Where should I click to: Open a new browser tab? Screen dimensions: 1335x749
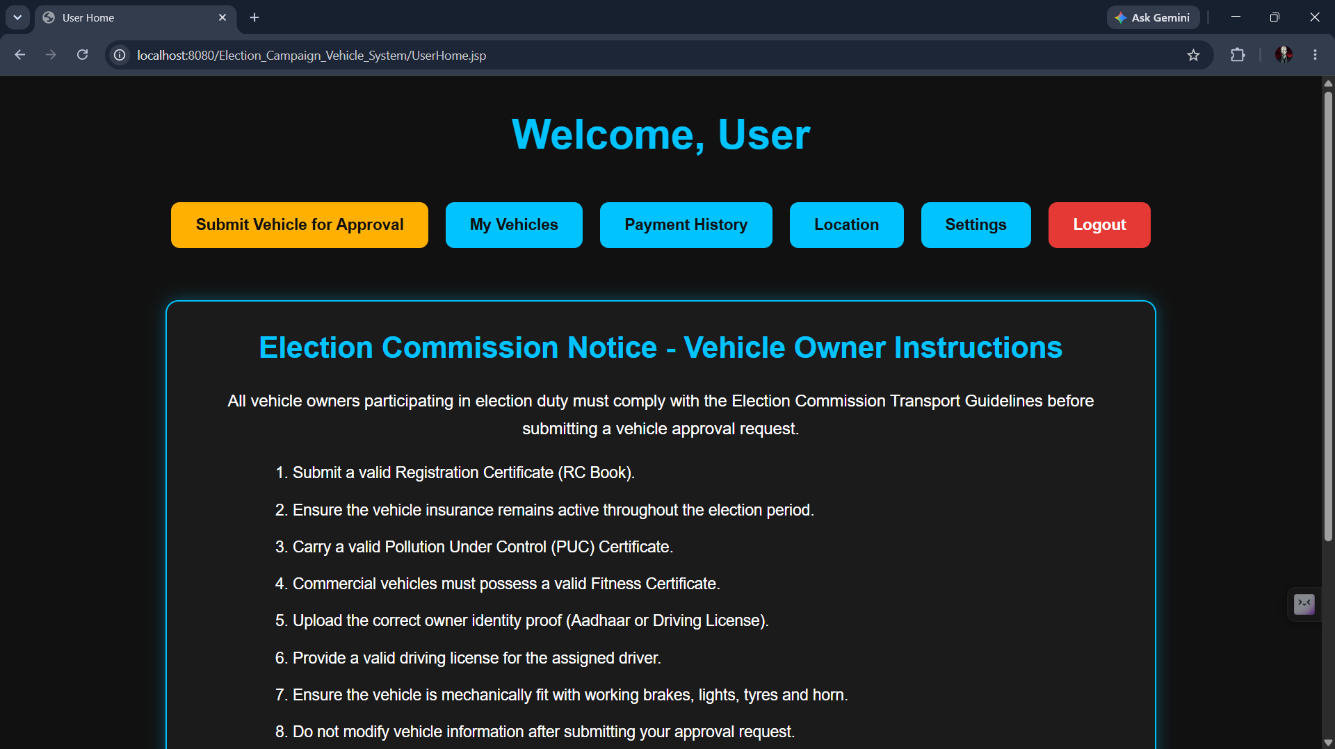coord(254,17)
